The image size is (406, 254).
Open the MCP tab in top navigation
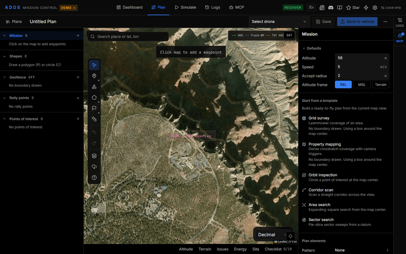click(x=237, y=7)
